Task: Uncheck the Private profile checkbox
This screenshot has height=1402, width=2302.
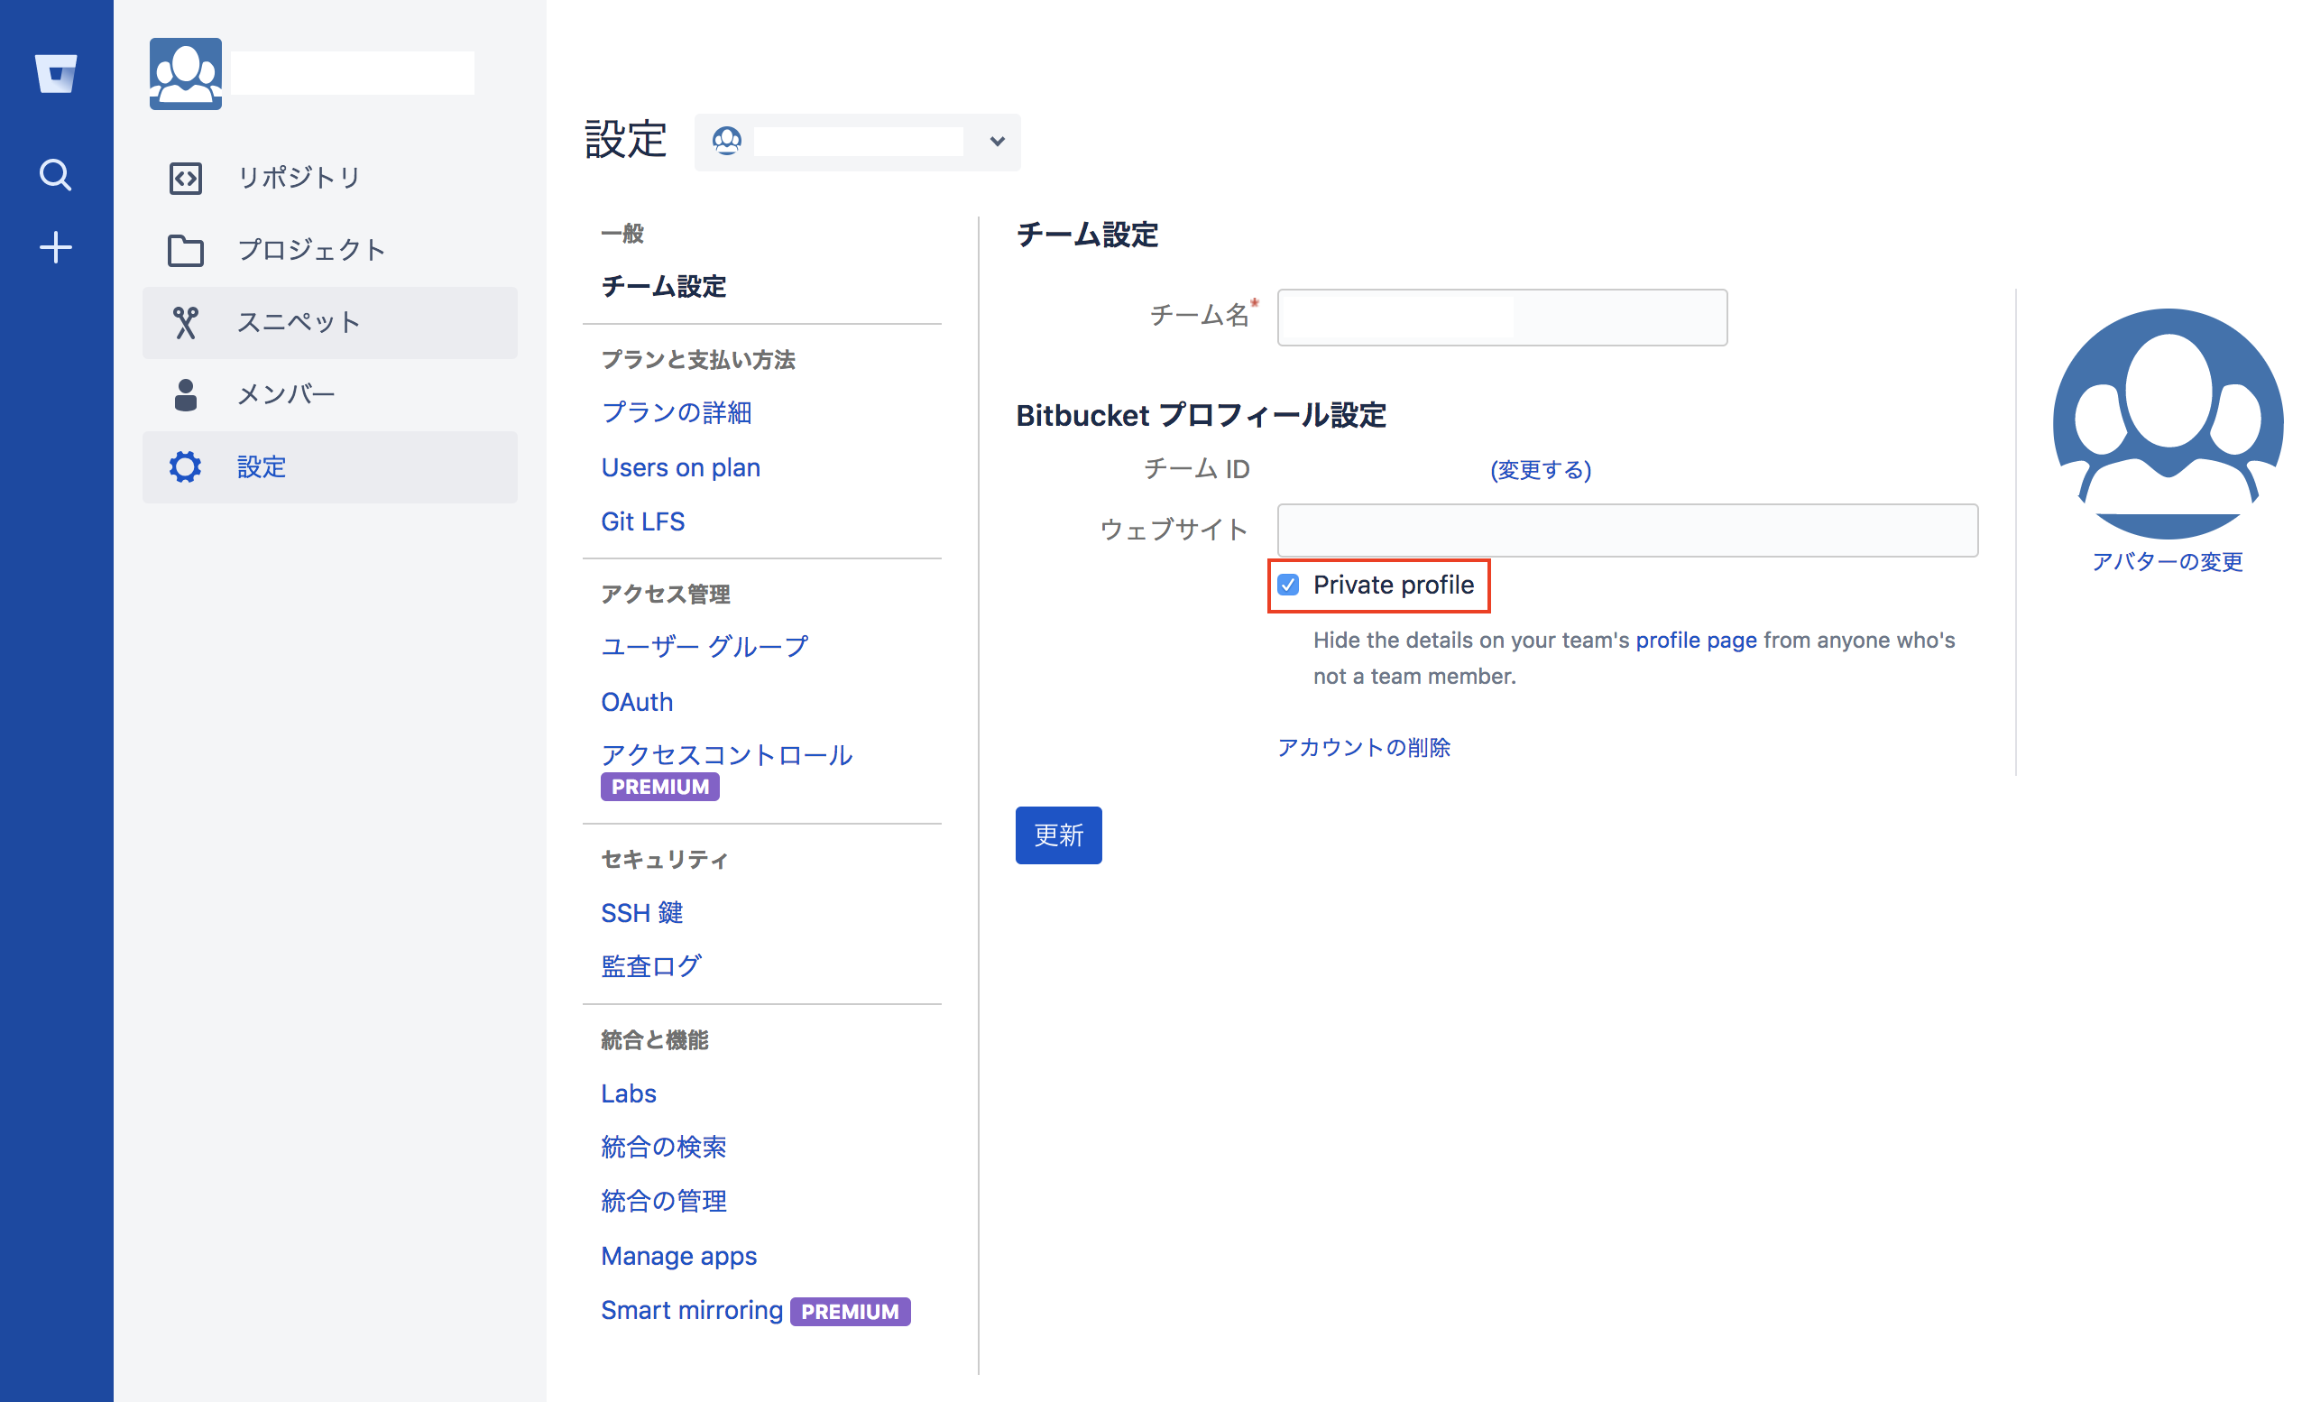Action: point(1289,585)
